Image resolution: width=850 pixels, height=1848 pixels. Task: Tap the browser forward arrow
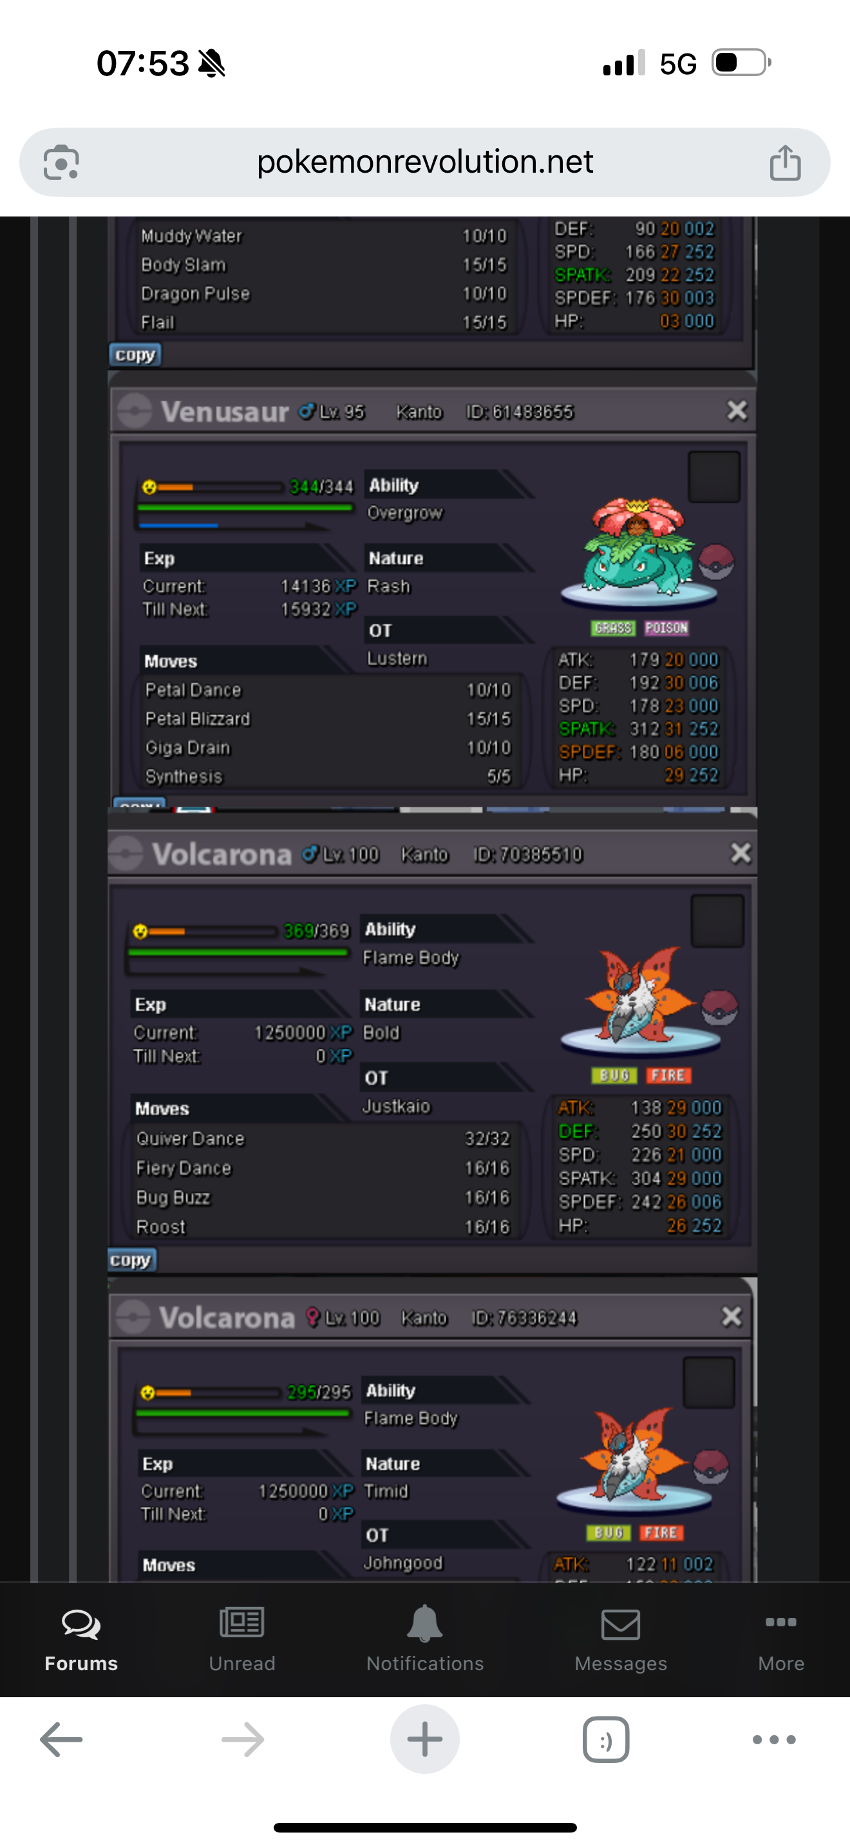(243, 1740)
